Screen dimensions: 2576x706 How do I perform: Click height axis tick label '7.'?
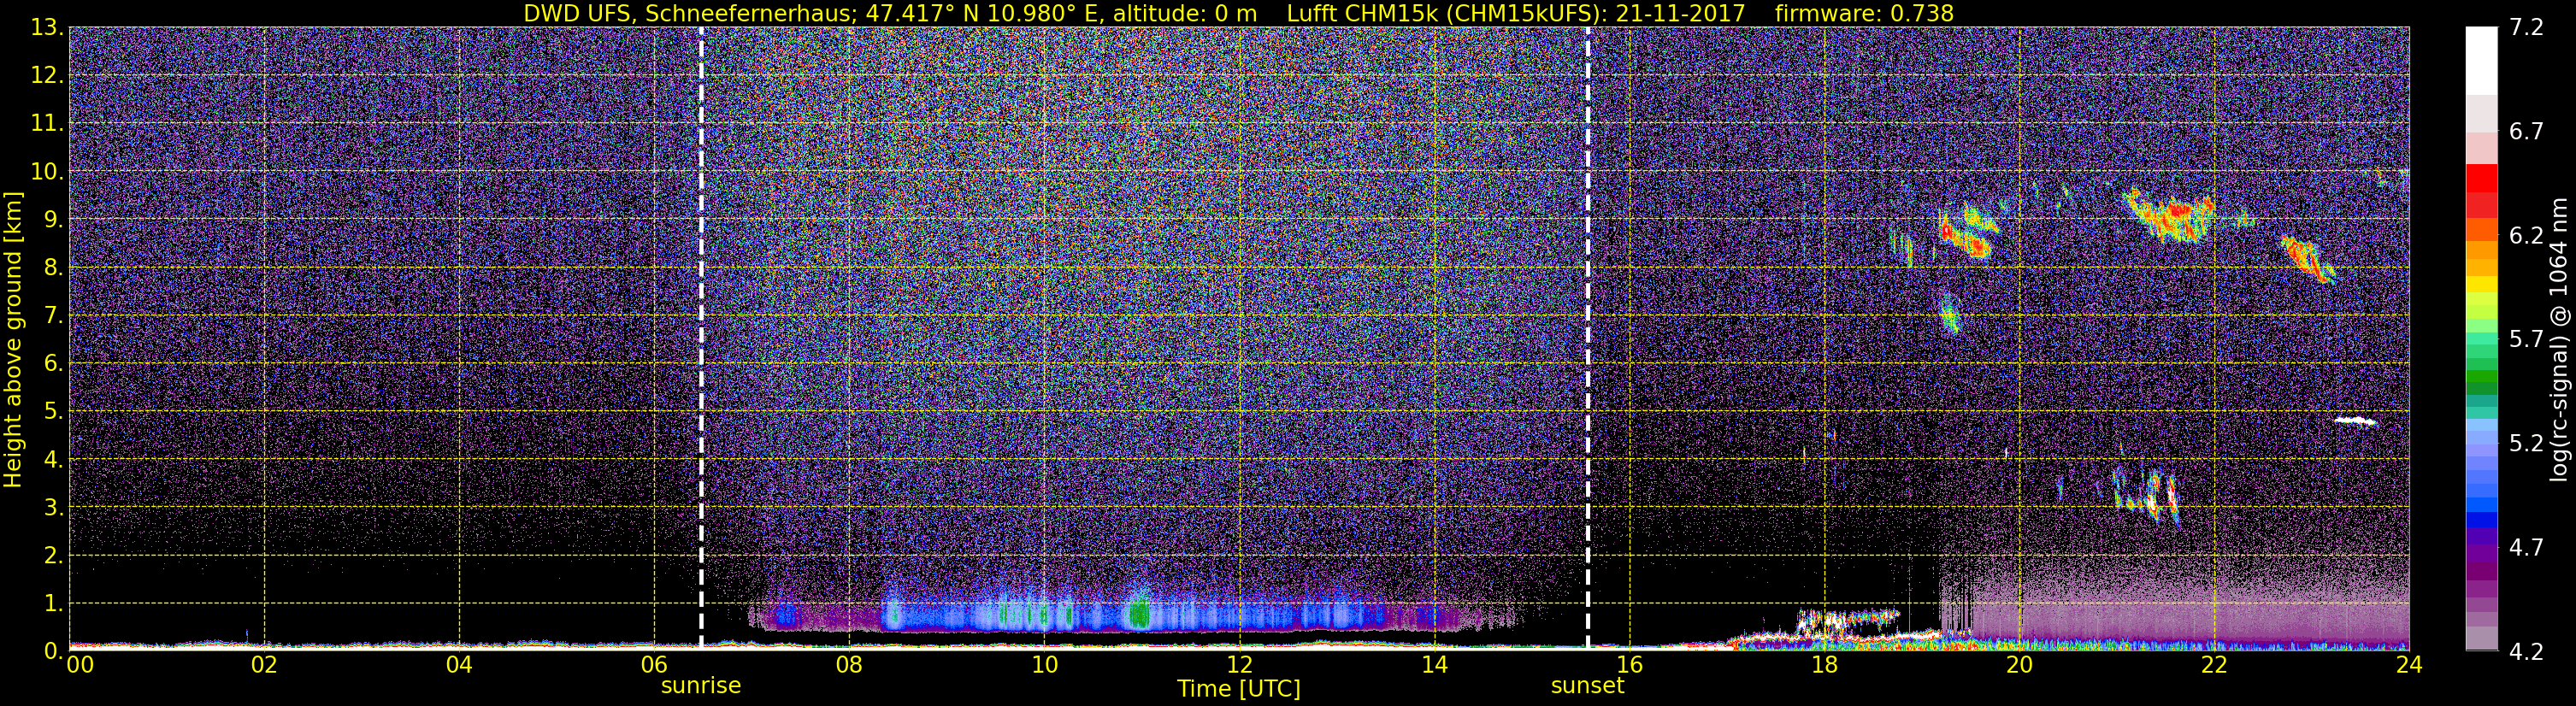pos(52,316)
